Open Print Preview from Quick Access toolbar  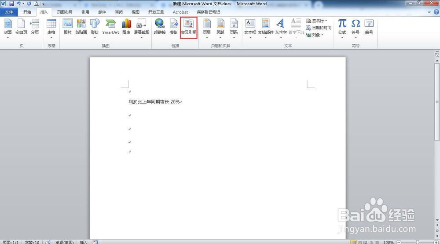coord(36,4)
